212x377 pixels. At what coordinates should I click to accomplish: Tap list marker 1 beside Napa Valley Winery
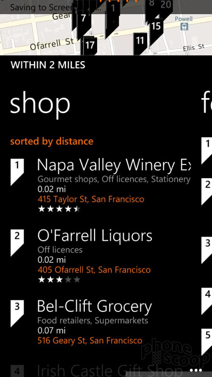(x=17, y=172)
